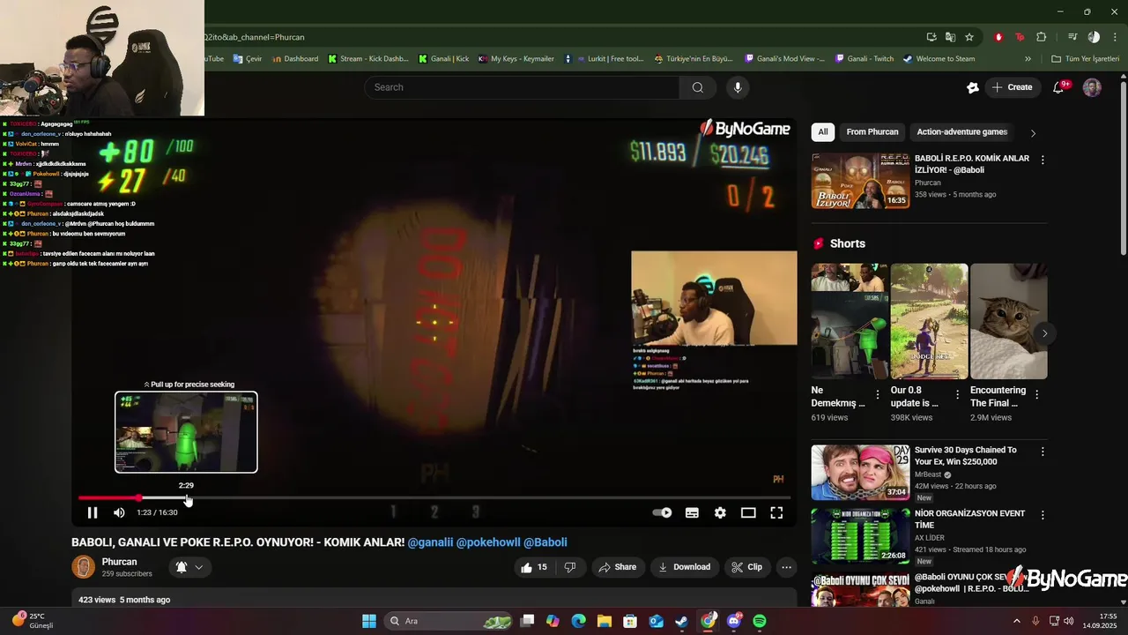The height and width of the screenshot is (635, 1128).
Task: Open YouTube notifications bell
Action: (x=1059, y=87)
